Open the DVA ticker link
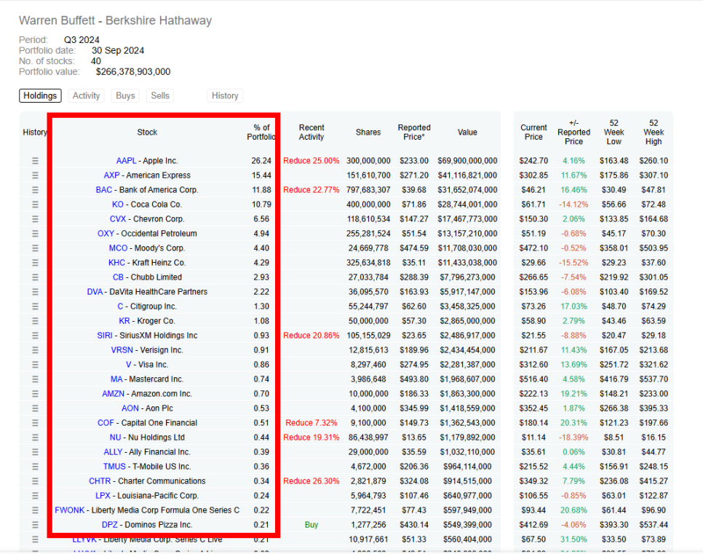This screenshot has height=554, width=703. click(95, 292)
